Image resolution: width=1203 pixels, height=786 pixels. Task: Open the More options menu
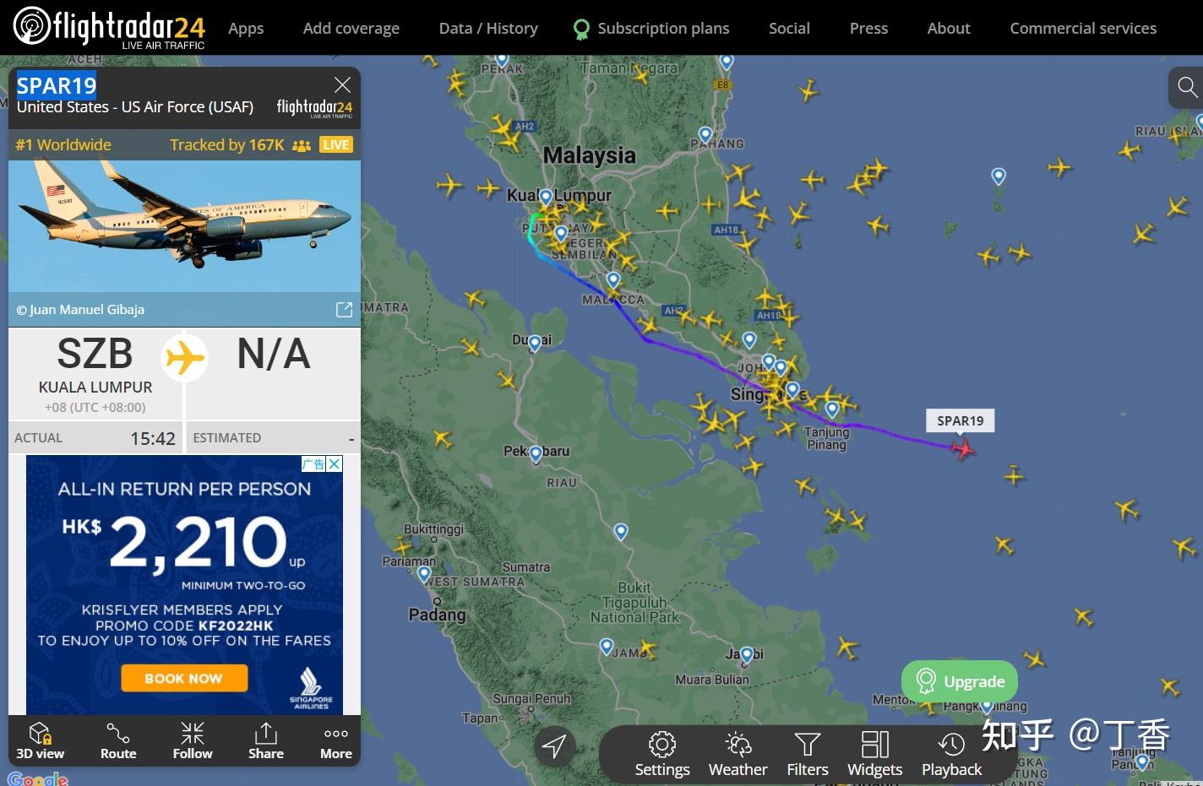336,740
